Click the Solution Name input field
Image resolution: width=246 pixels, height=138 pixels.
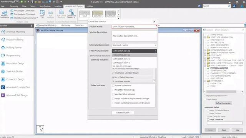(134, 27)
